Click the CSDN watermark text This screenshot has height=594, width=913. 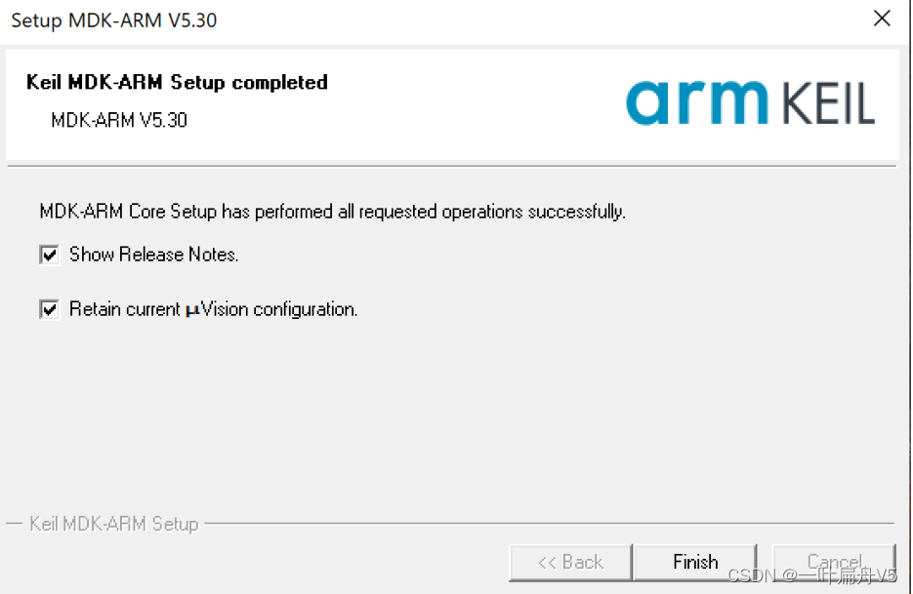[812, 575]
